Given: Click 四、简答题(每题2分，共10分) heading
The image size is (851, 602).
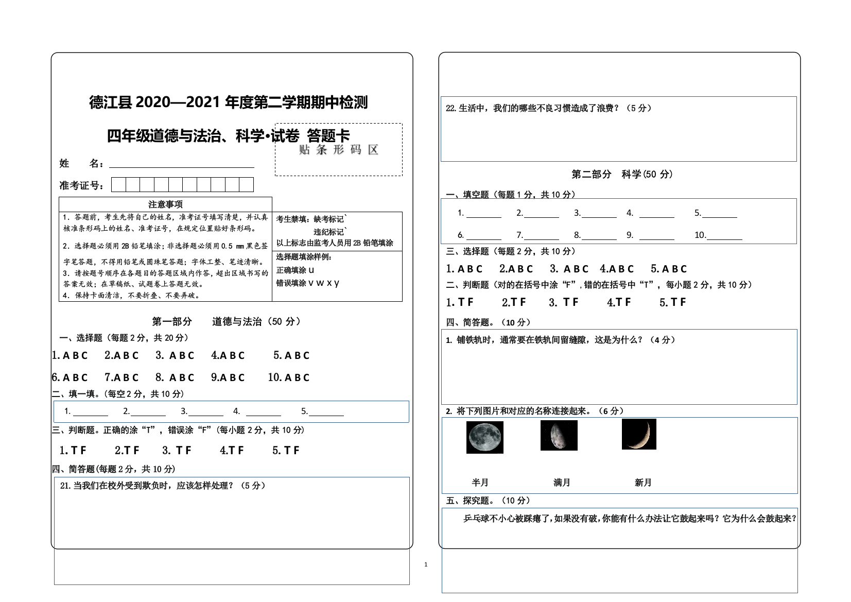Looking at the screenshot, I should (114, 469).
